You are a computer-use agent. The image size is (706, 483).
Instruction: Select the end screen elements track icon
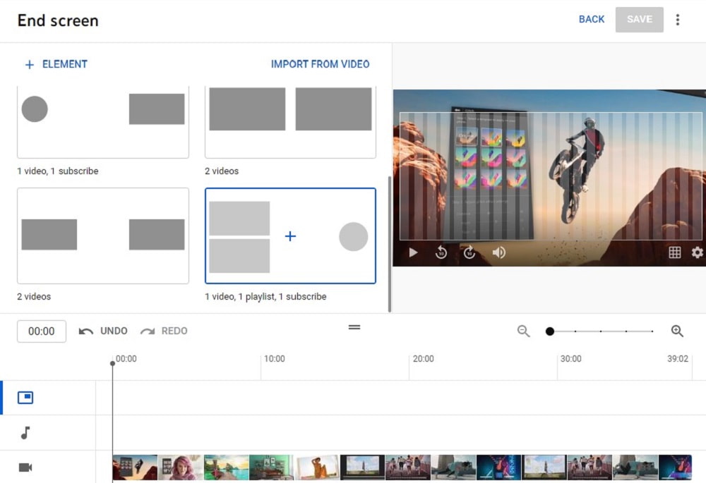[x=25, y=397]
